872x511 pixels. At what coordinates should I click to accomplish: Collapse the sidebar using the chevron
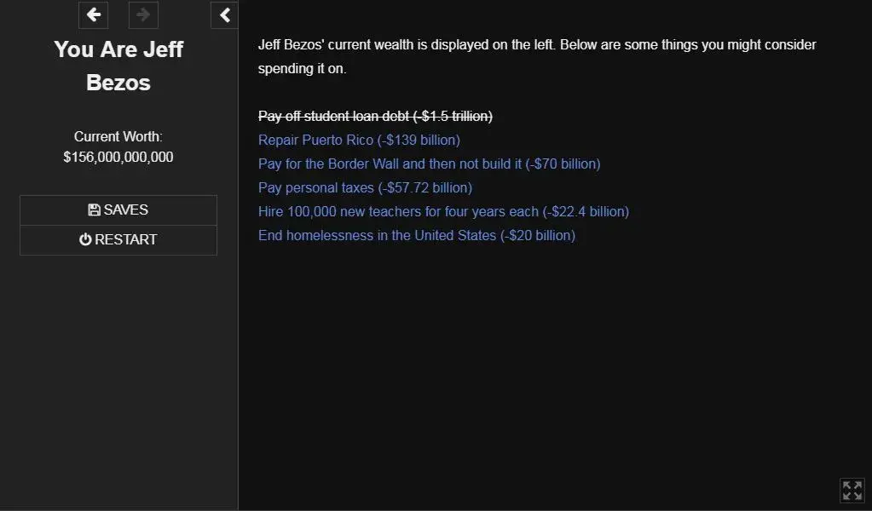(x=224, y=14)
